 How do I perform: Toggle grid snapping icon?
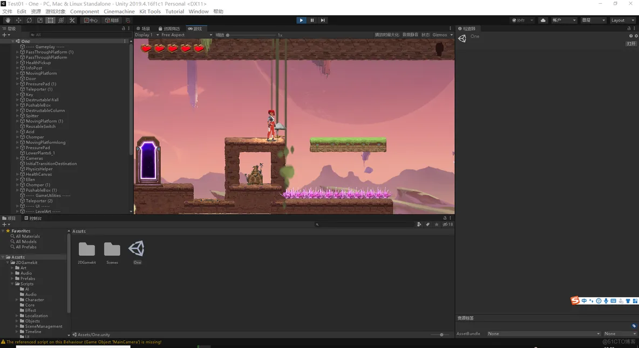click(127, 20)
